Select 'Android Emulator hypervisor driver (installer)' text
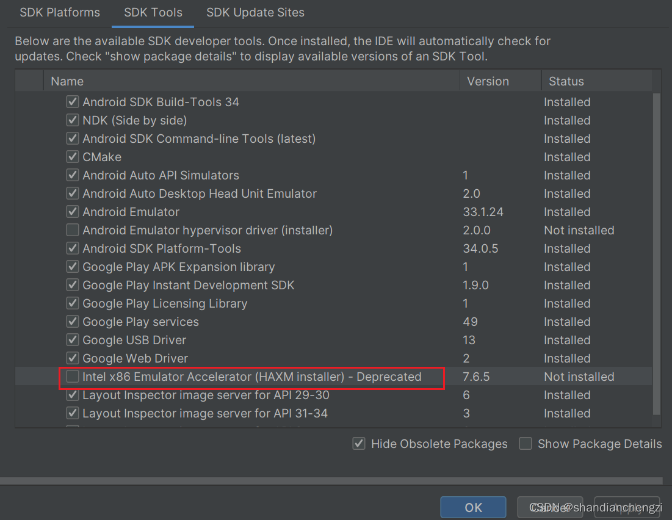The height and width of the screenshot is (520, 672). click(208, 230)
